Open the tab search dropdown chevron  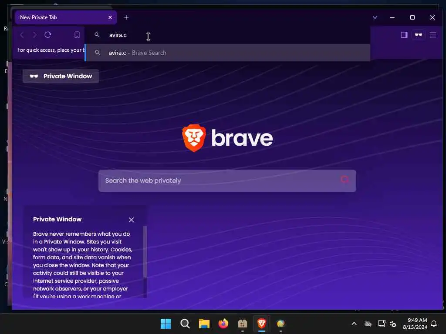point(375,17)
